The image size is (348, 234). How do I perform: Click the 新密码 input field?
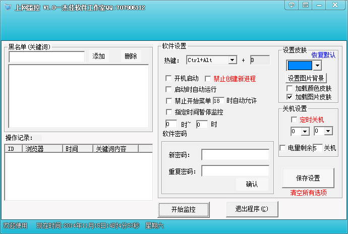(x=235, y=155)
